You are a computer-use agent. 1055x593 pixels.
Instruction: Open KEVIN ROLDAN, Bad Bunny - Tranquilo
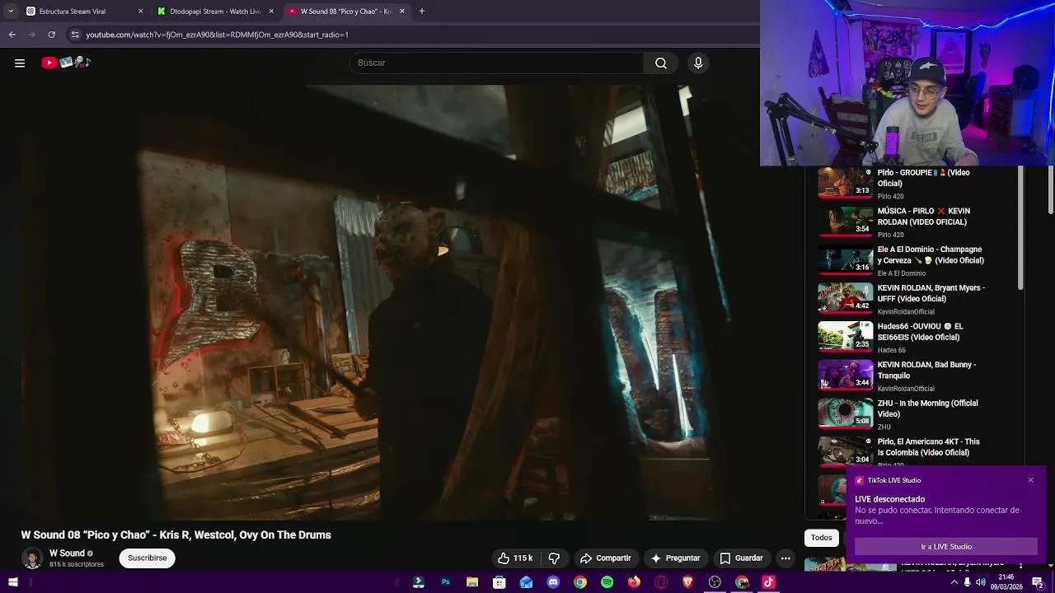(926, 370)
